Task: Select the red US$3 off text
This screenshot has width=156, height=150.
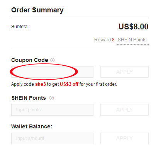Action: [69, 84]
